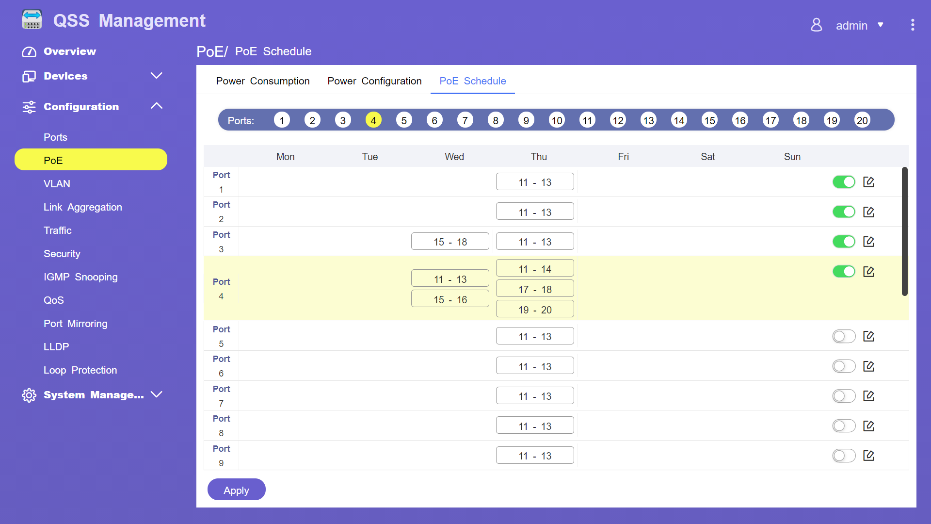Click Port 4 Wednesday 15 - 16 slot
Image resolution: width=931 pixels, height=524 pixels.
[450, 299]
